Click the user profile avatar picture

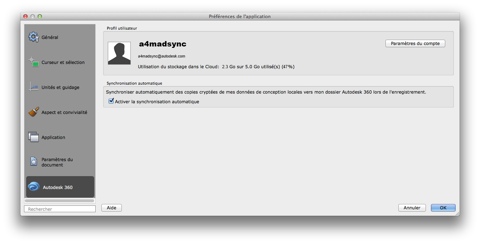119,53
